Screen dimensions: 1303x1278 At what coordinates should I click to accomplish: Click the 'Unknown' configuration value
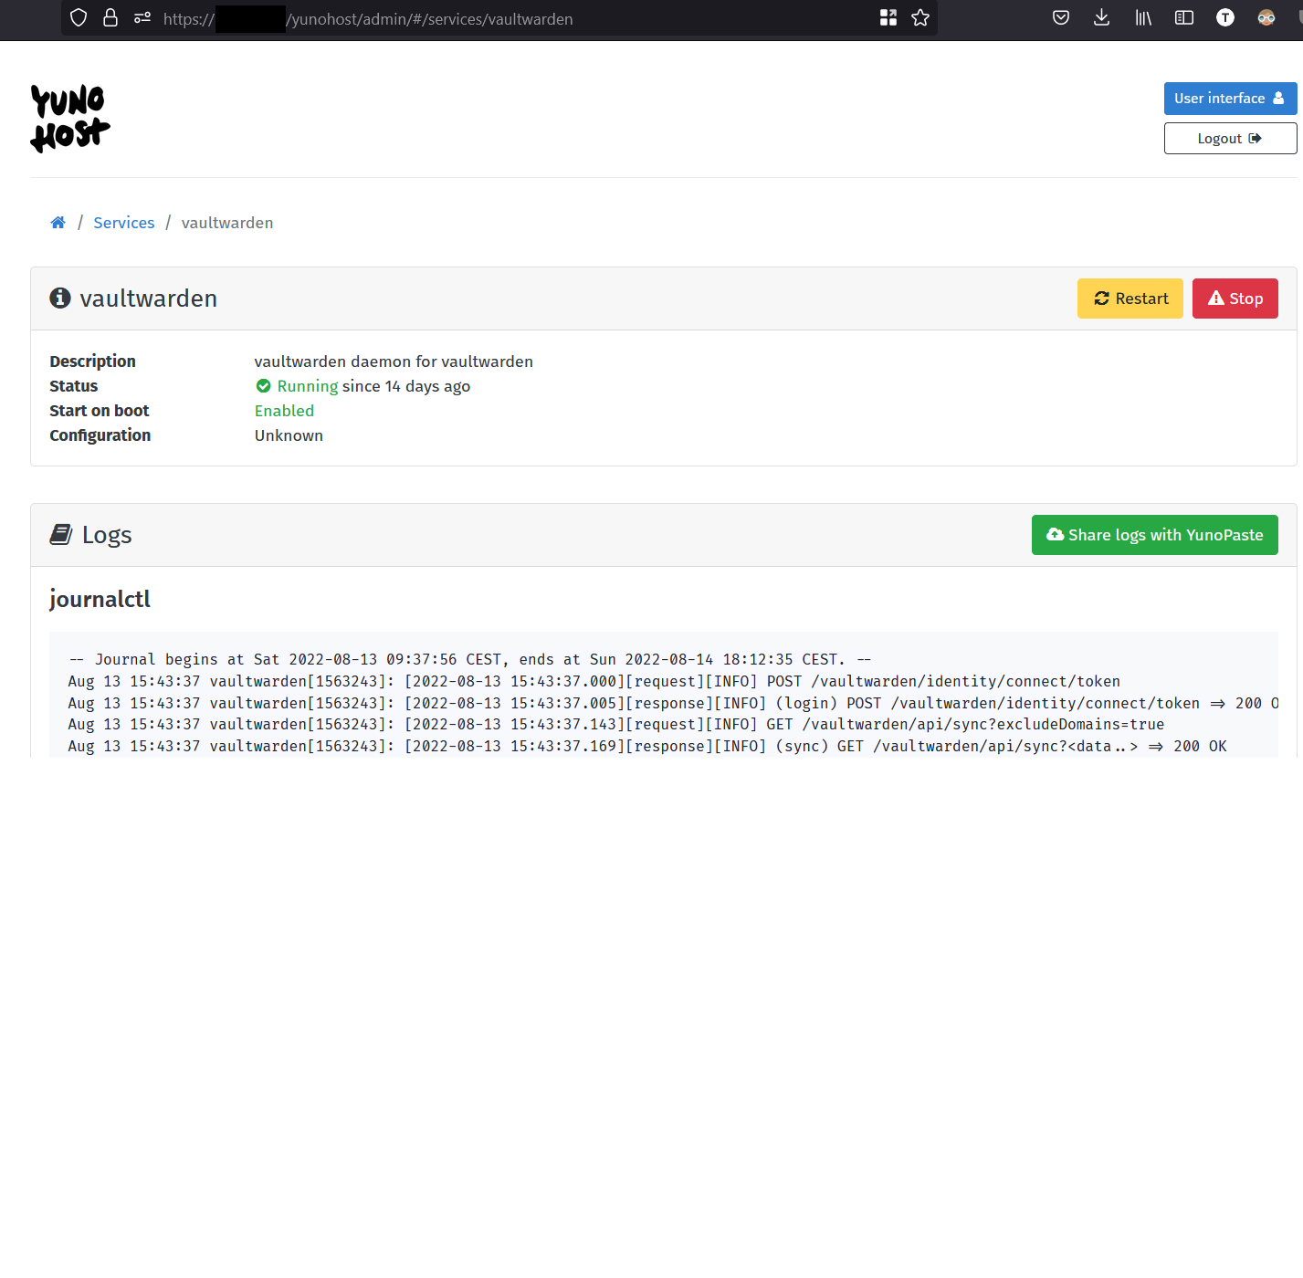tap(289, 435)
